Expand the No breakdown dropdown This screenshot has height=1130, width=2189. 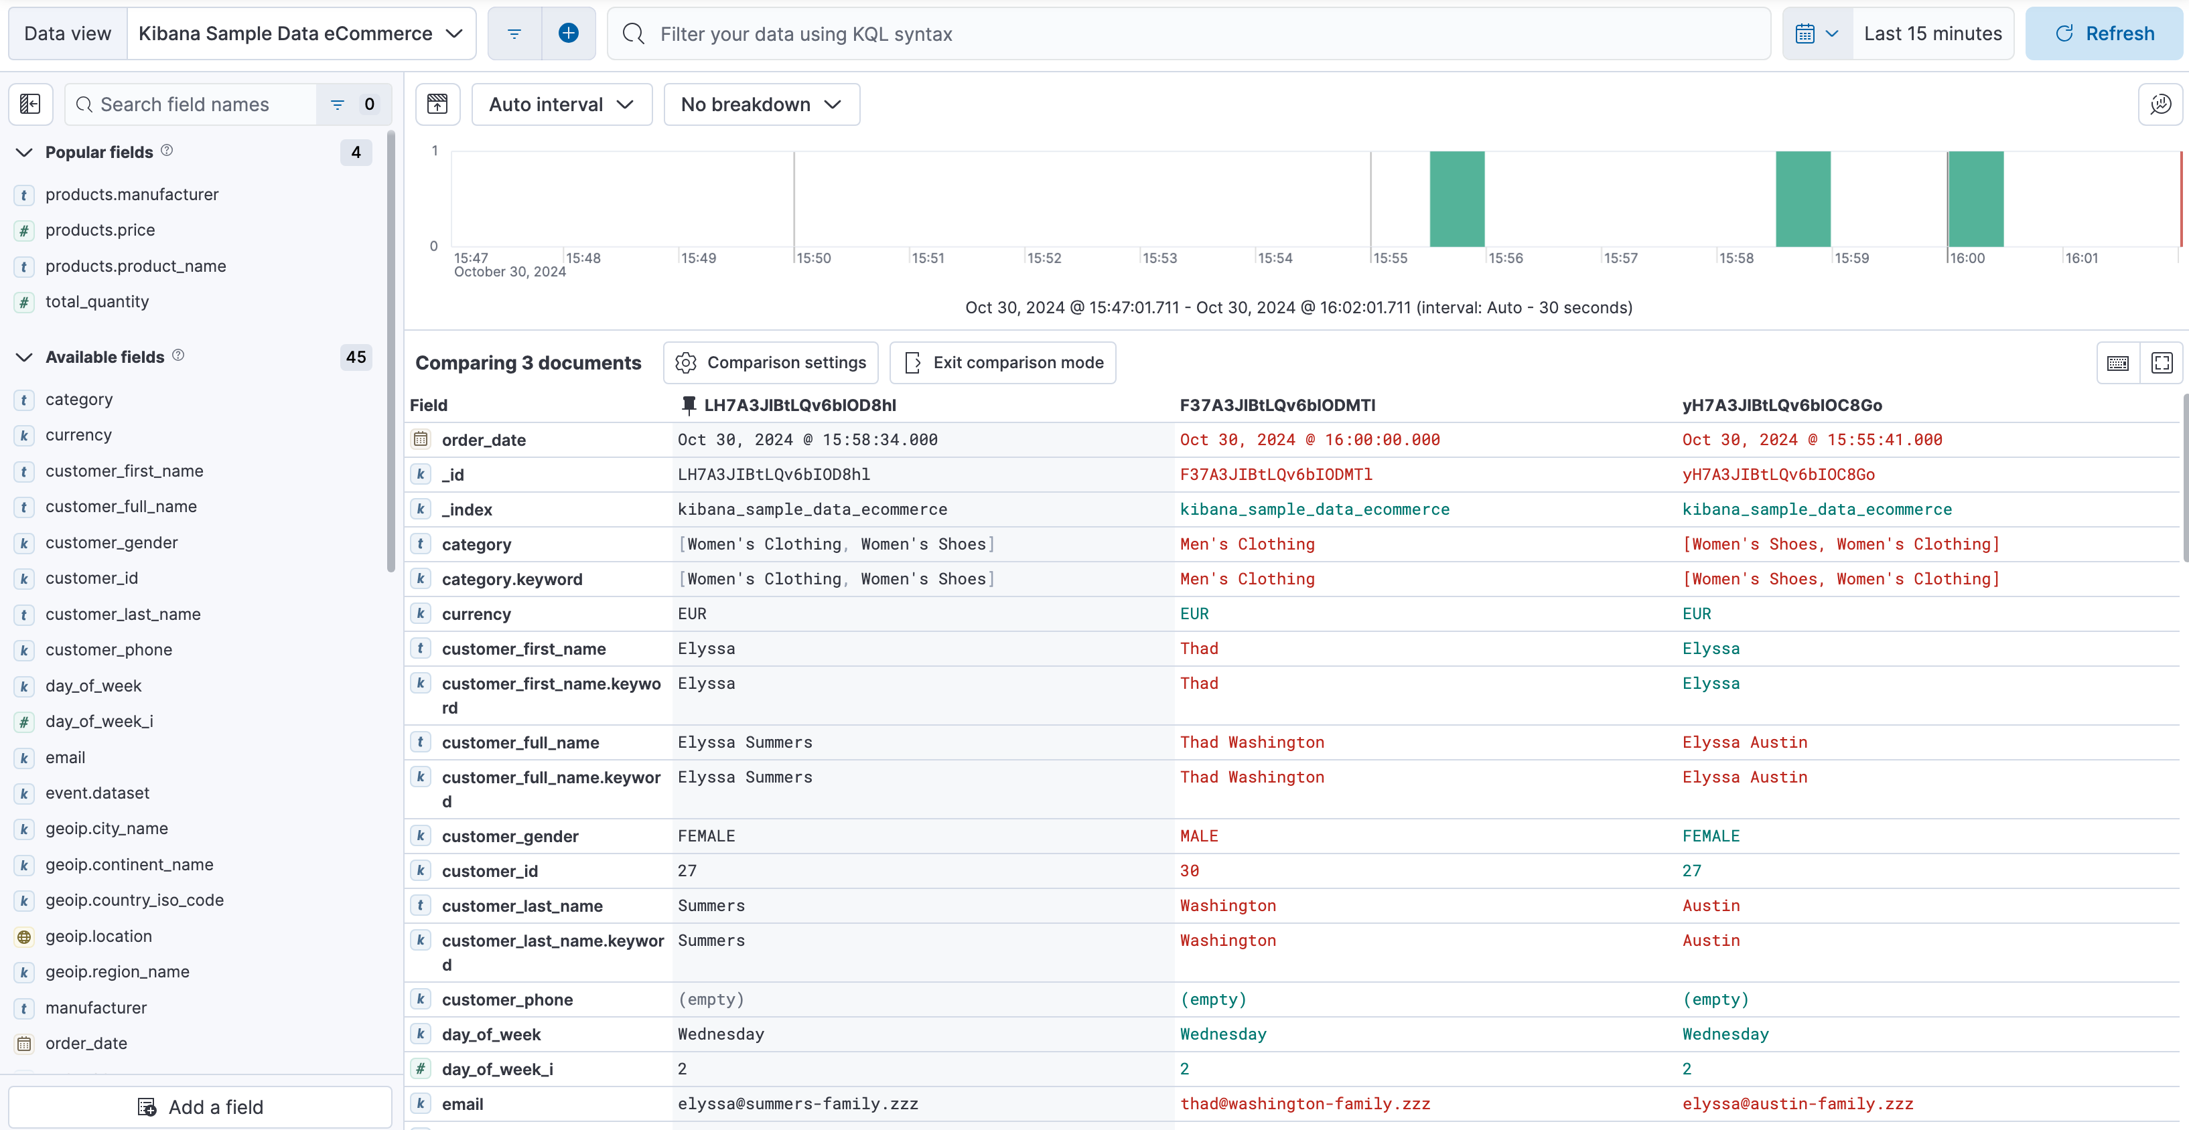pos(760,104)
